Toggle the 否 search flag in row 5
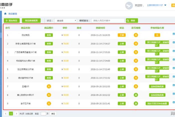Image resolution: width=175 pixels, height=117 pixels. coord(136,69)
